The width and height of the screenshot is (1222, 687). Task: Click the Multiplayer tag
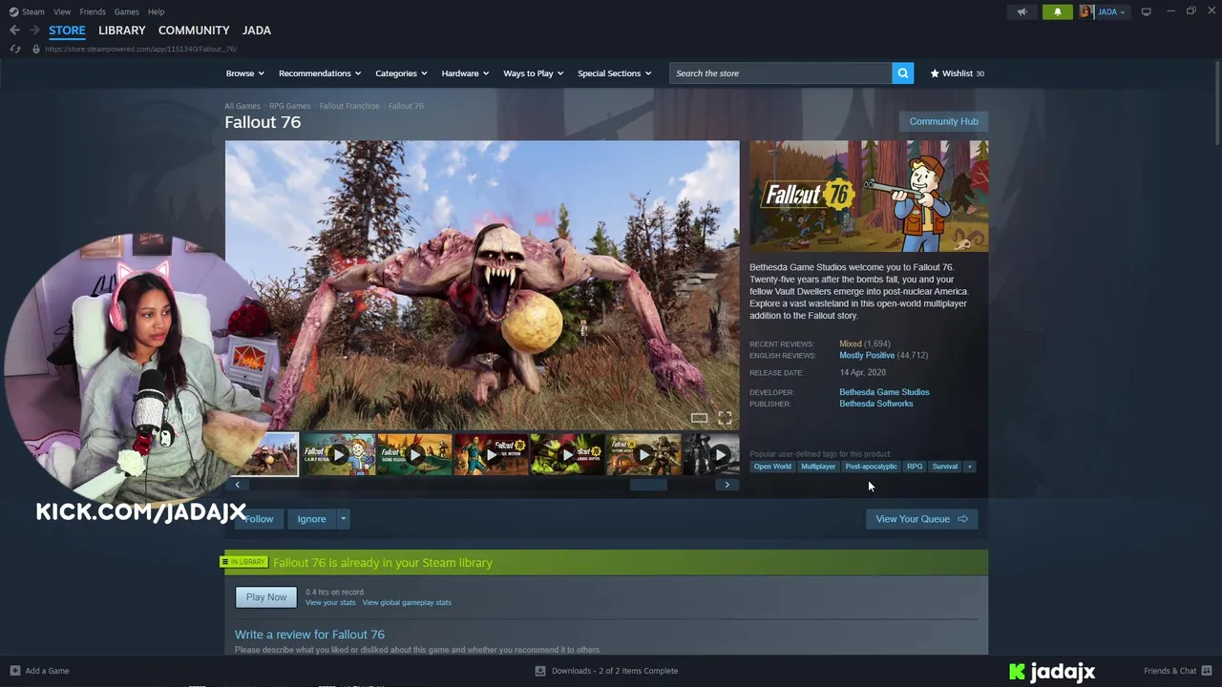(818, 467)
